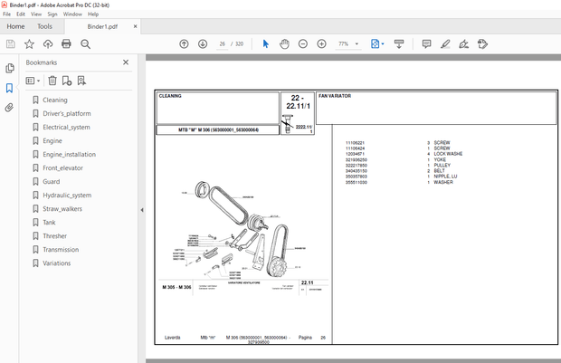Click the scrolling mode download icon
Viewport: 561px width, 363px height.
click(399, 44)
